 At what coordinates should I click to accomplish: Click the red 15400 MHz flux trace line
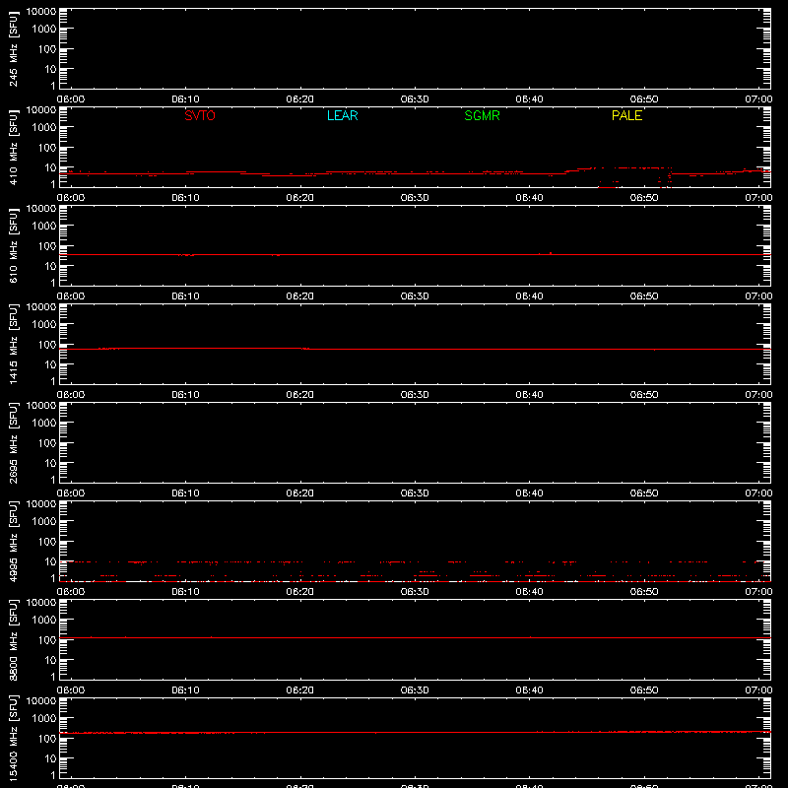[415, 732]
